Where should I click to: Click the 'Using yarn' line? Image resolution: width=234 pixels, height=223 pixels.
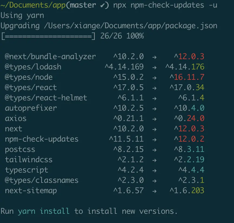(x=22, y=16)
